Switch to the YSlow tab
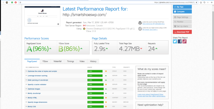This screenshot has height=109, width=214. (x=45, y=61)
